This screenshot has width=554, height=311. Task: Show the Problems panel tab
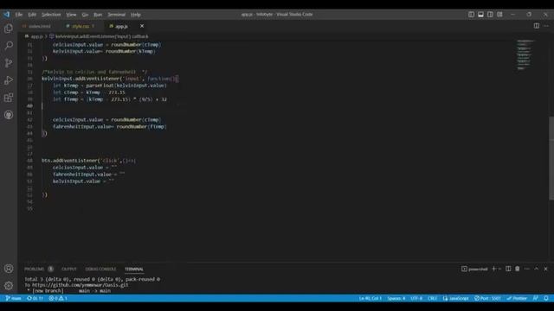point(35,269)
